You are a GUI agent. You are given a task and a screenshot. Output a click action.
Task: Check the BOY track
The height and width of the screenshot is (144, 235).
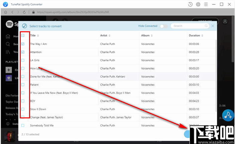coord(23,101)
